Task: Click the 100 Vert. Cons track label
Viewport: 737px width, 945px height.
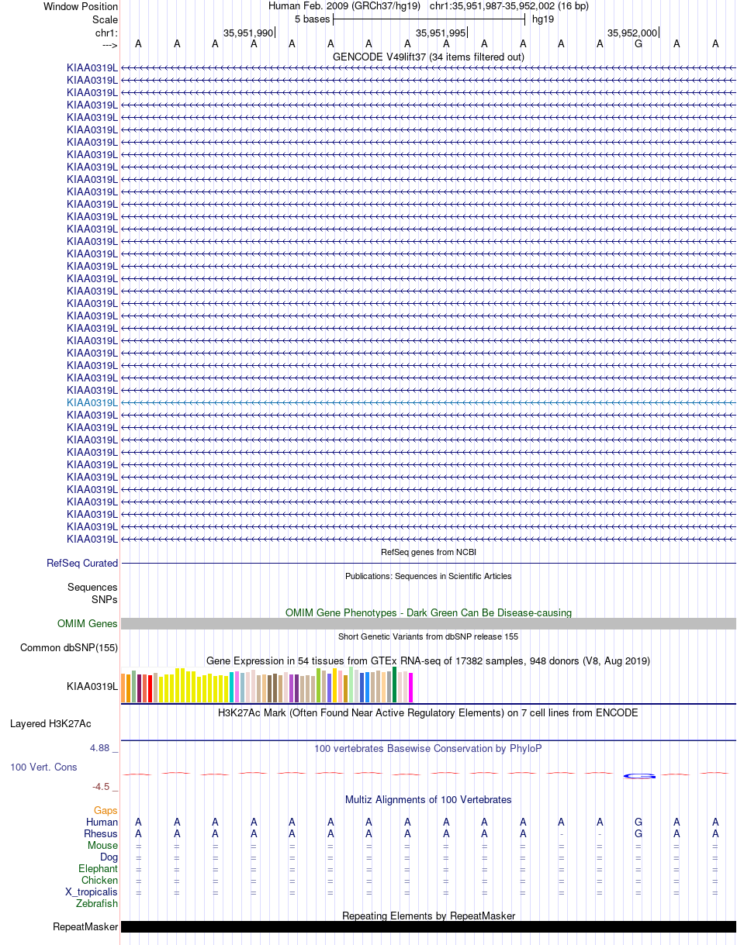Action: 43,767
